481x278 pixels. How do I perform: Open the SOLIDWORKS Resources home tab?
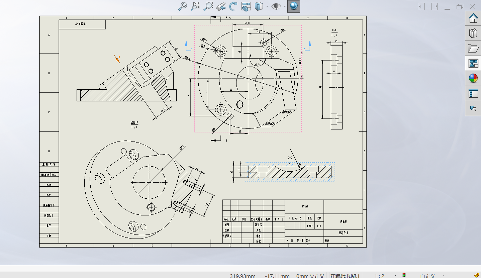click(473, 18)
